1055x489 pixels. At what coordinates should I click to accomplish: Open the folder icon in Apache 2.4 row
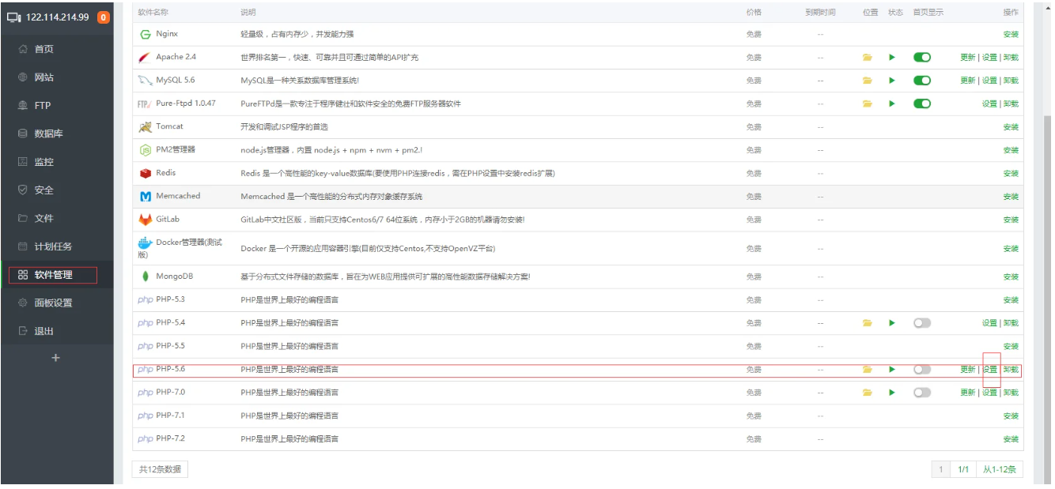click(x=868, y=58)
